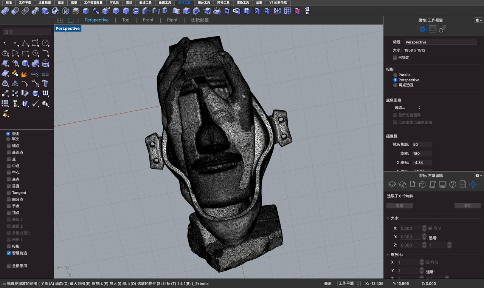Collapse the 缩放比 section triangle

click(x=388, y=255)
